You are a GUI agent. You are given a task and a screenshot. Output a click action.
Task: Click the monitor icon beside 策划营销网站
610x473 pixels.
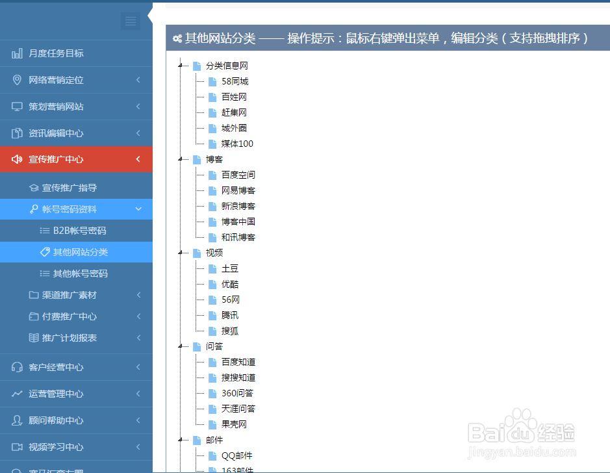pos(17,107)
